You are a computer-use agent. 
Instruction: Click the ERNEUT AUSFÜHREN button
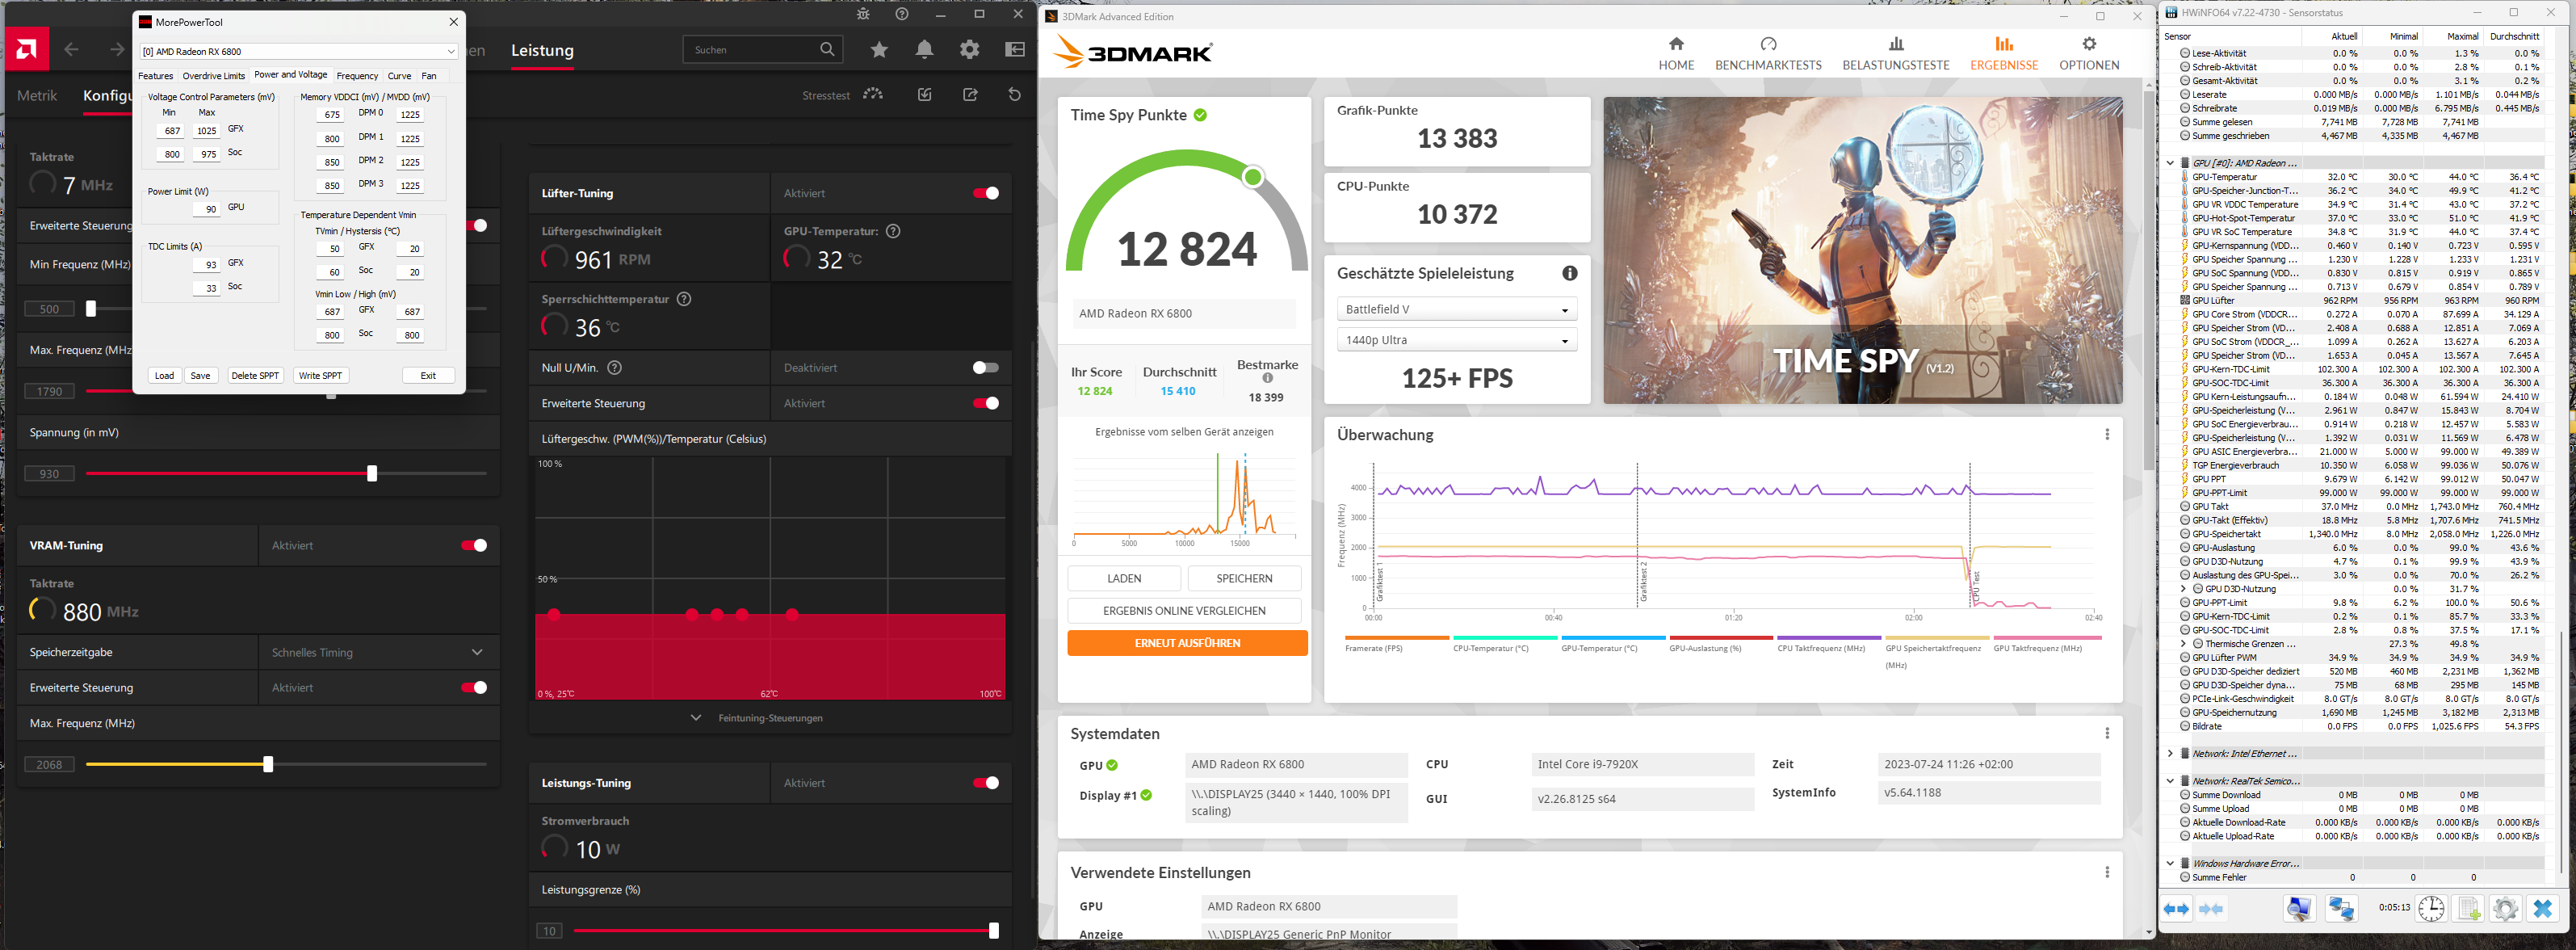pos(1187,643)
